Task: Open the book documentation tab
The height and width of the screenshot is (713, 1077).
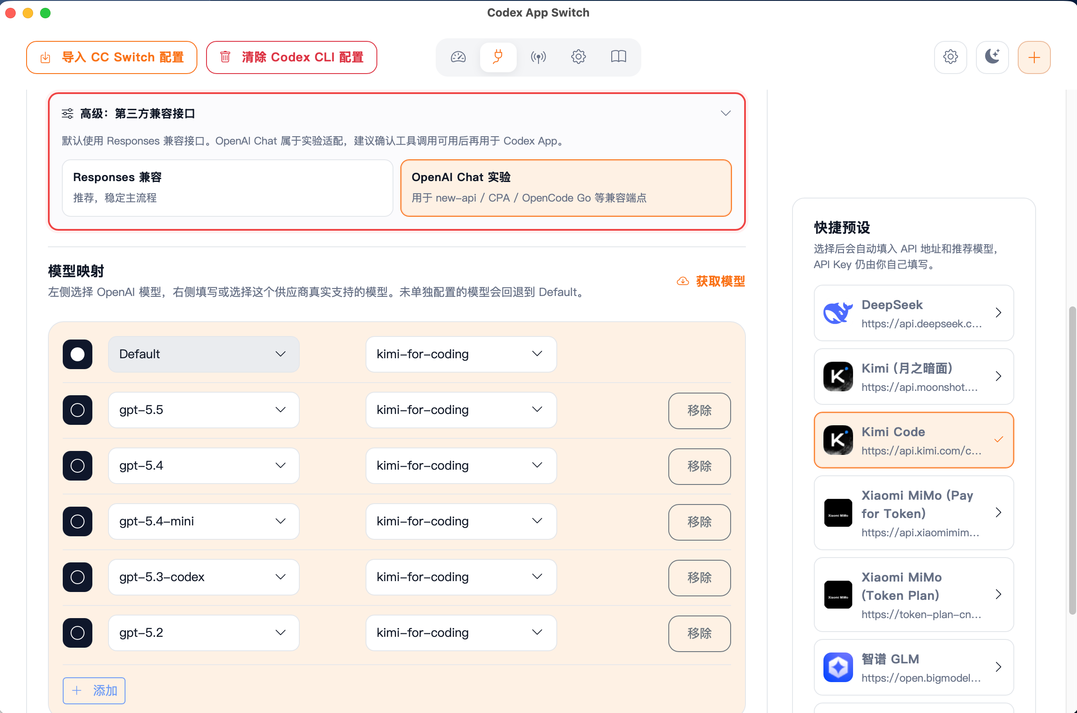Action: point(618,57)
